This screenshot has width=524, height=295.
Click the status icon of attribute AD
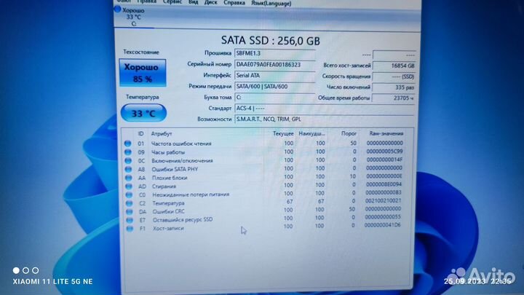pyautogui.click(x=129, y=186)
